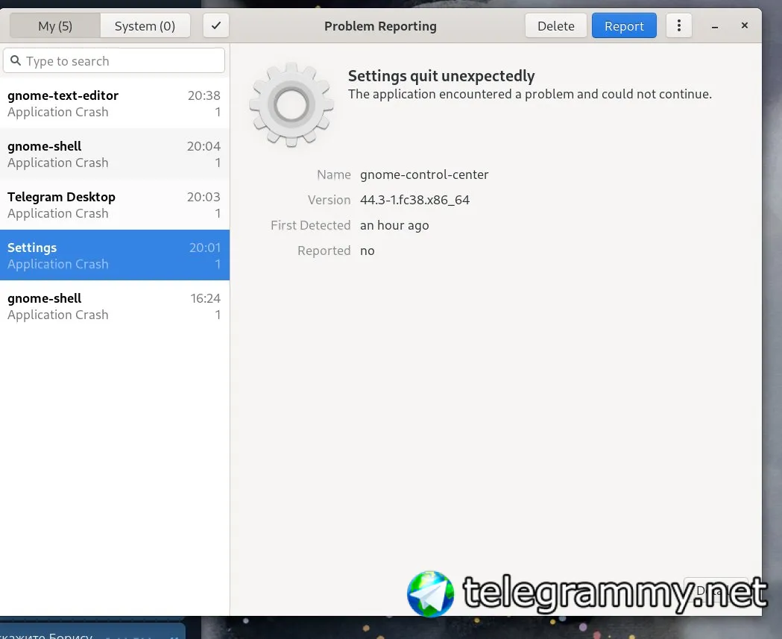The width and height of the screenshot is (782, 639).
Task: Select the gnome-shell crash from 20:04
Action: tap(115, 154)
